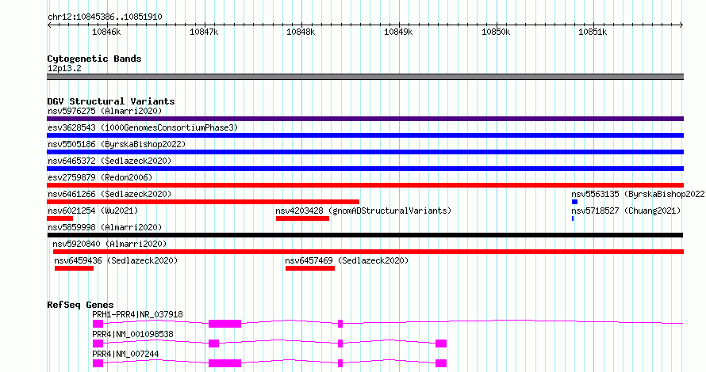
Task: Click the 10849k ruler tick label
Action: point(398,32)
